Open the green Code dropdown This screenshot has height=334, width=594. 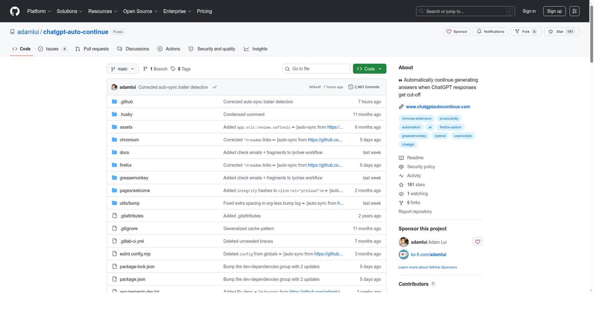(x=368, y=68)
